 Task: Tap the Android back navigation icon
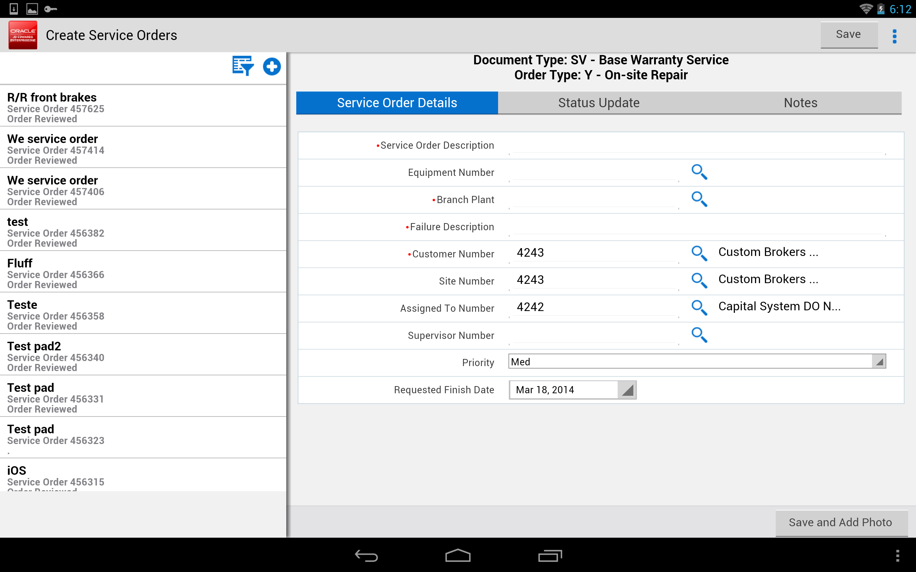pos(366,556)
